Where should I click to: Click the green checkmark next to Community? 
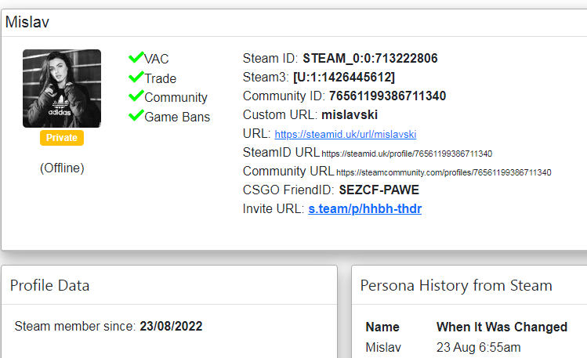pos(136,96)
